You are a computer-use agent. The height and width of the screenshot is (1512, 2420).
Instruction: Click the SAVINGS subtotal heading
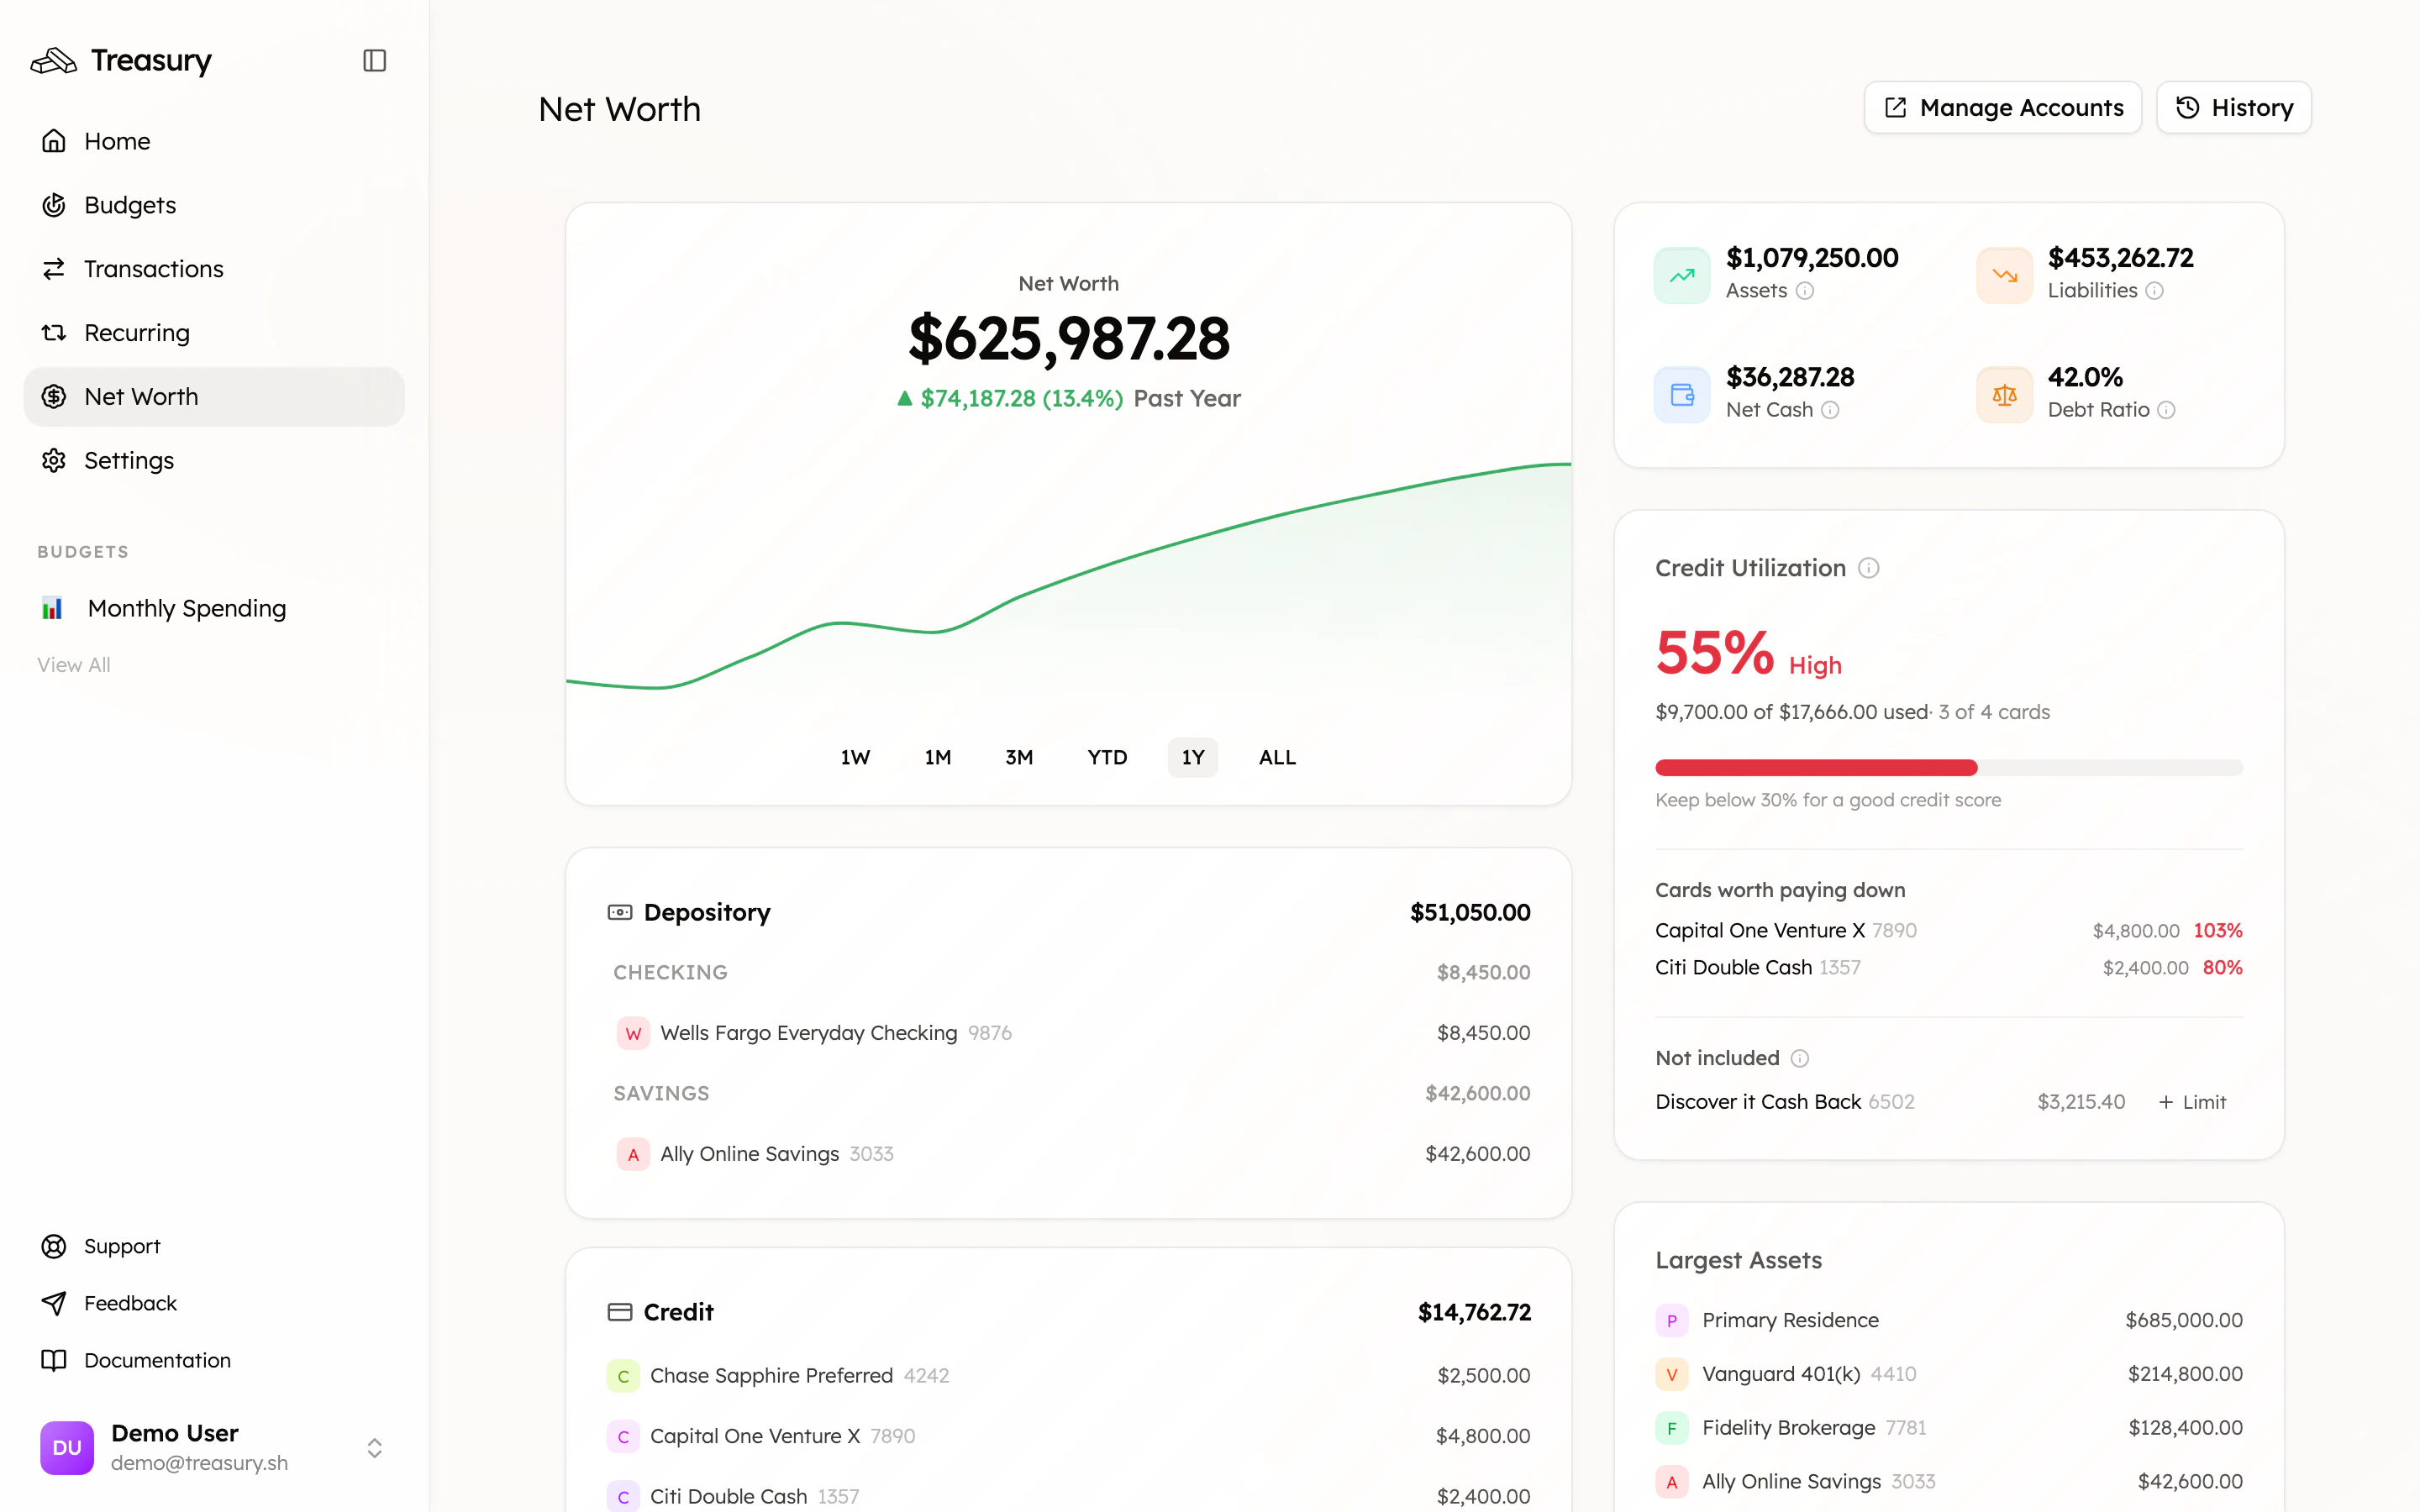(661, 1094)
